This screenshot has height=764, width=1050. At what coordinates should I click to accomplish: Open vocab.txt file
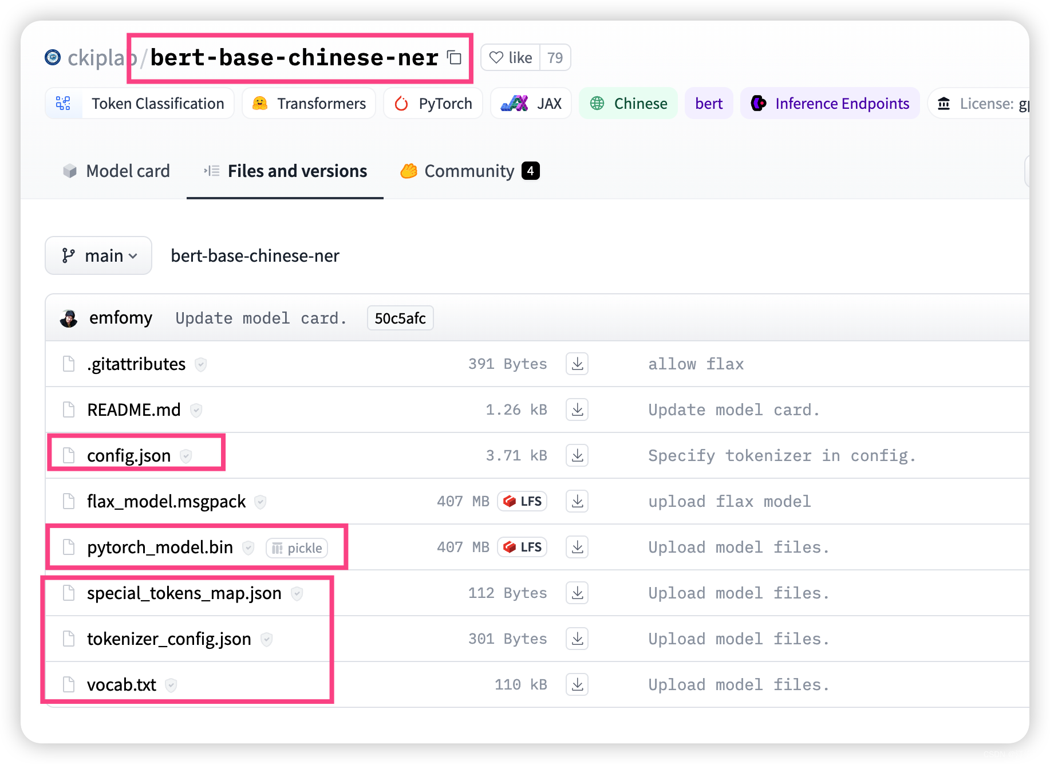[121, 684]
